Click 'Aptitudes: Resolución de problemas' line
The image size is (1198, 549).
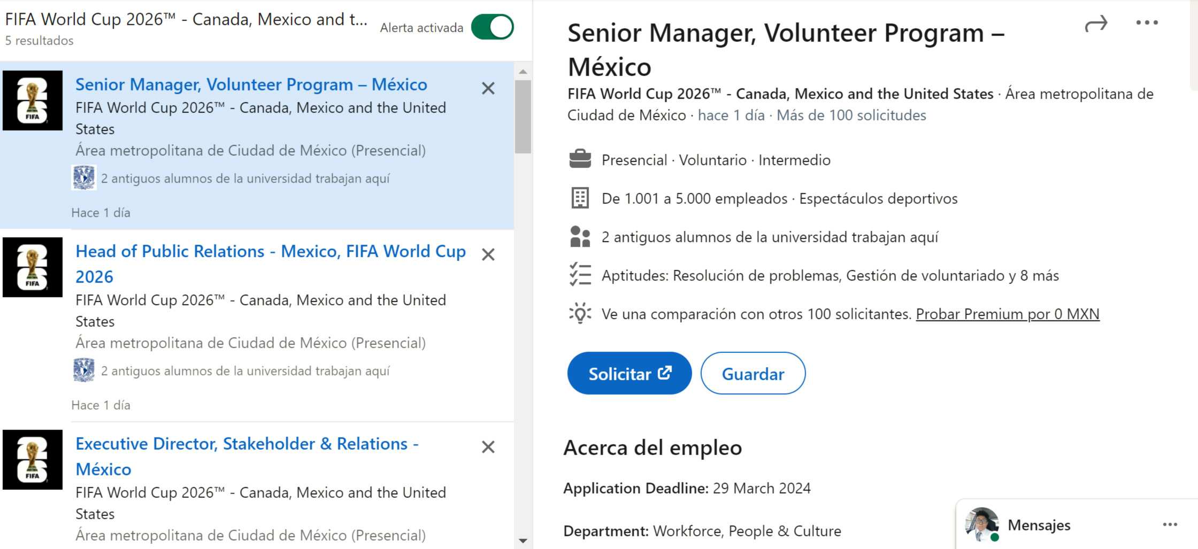click(830, 275)
